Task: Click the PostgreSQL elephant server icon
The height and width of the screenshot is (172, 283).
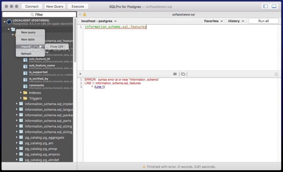Action: [9, 22]
